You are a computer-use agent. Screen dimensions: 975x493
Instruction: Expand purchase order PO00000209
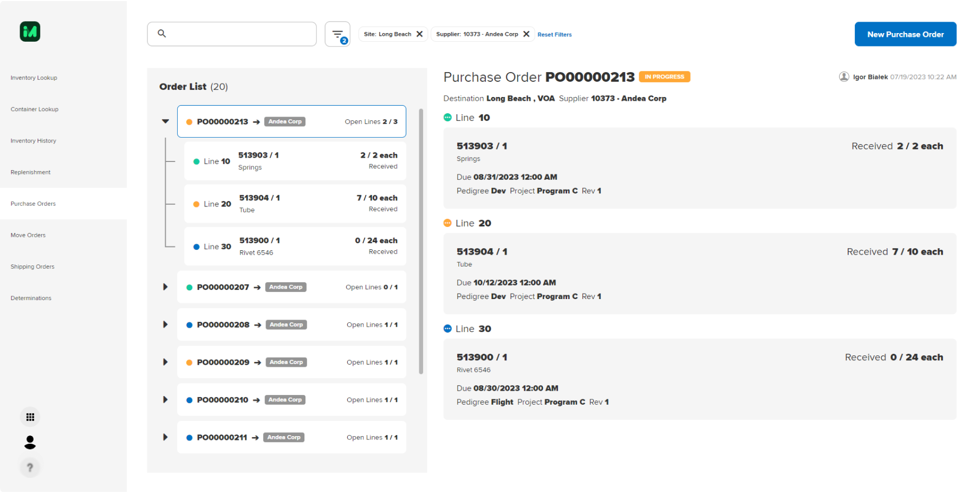pos(166,362)
